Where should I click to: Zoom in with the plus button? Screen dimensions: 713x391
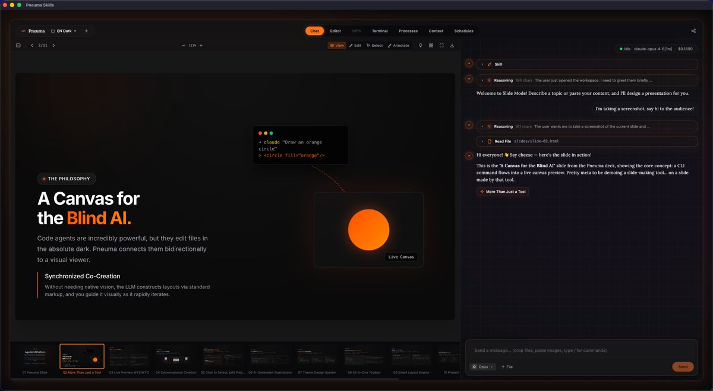click(201, 45)
